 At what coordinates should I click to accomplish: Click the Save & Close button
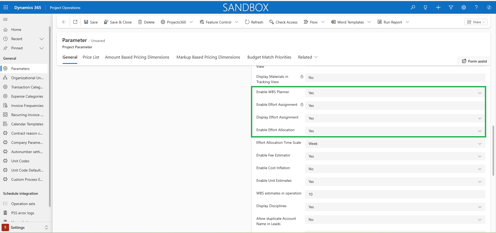click(118, 22)
